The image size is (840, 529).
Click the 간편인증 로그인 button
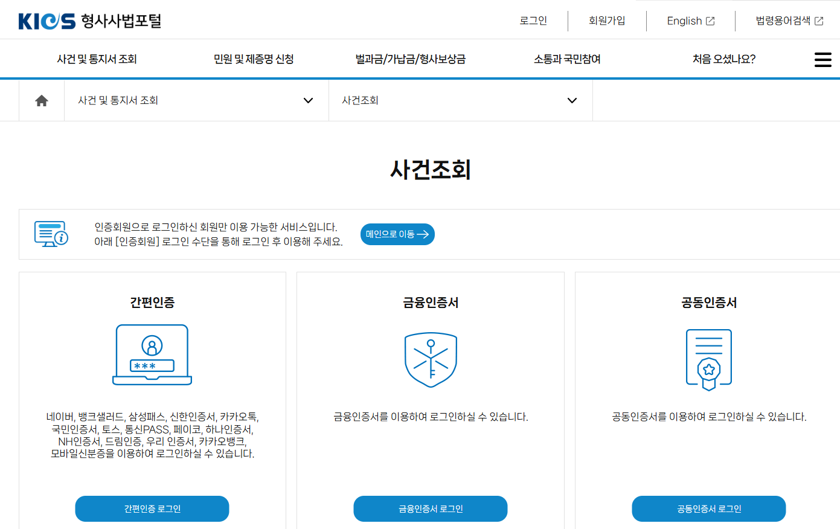click(x=152, y=508)
